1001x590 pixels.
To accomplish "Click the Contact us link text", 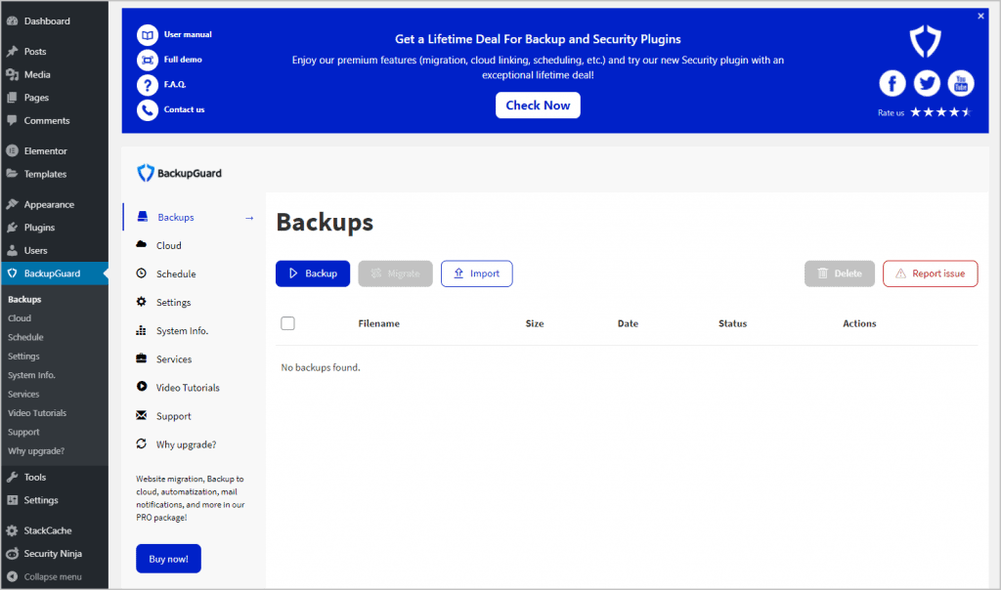I will (184, 109).
